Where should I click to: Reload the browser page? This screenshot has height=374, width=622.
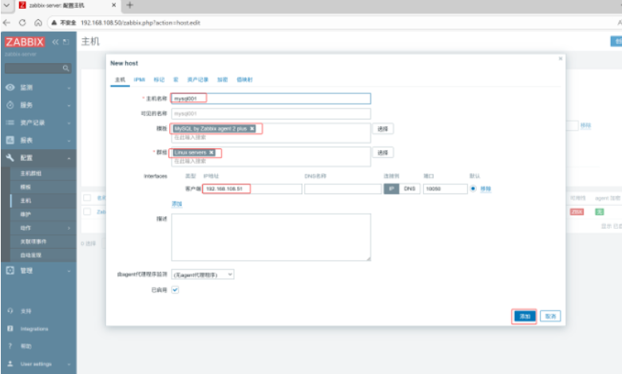pos(22,22)
